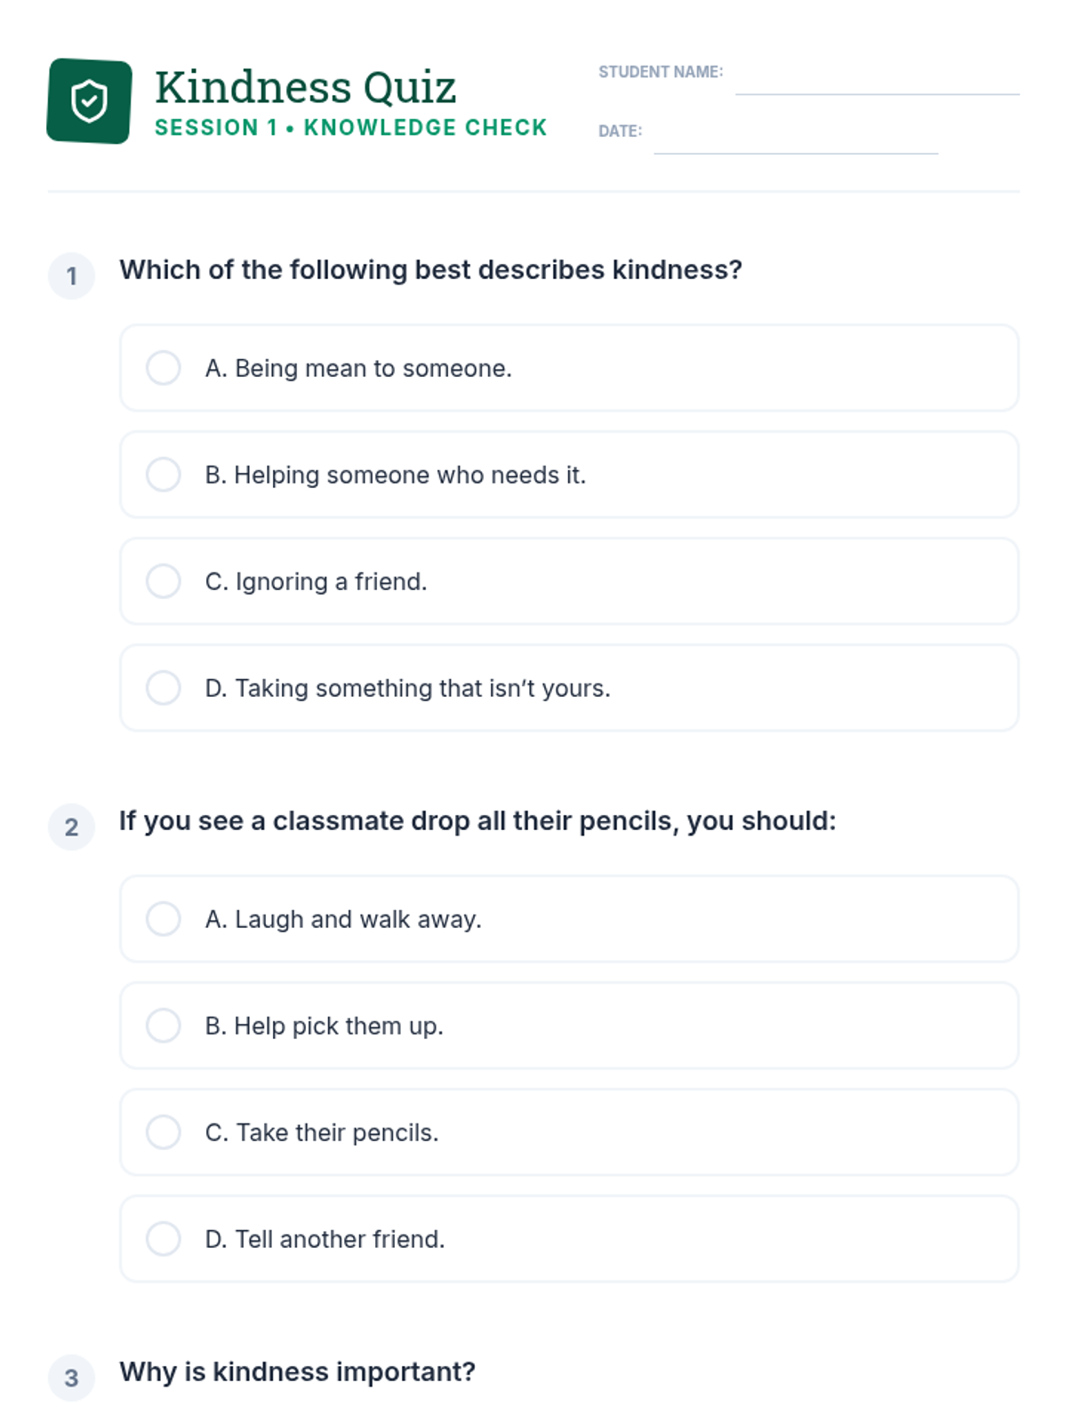Pick "Taking something that isn't yours" radio
1067x1422 pixels.
(164, 688)
